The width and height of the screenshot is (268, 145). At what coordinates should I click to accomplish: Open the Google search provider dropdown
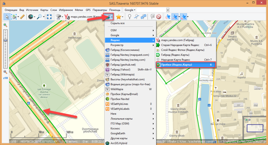pos(130,10)
